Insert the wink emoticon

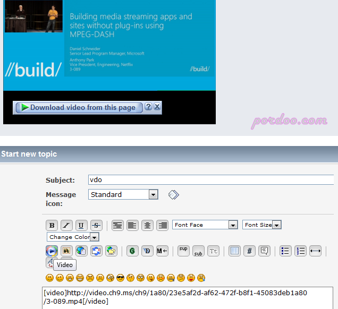[60, 278]
